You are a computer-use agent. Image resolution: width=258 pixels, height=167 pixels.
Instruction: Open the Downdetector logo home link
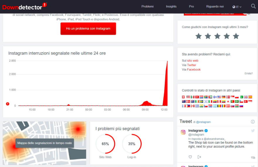pyautogui.click(x=25, y=6)
